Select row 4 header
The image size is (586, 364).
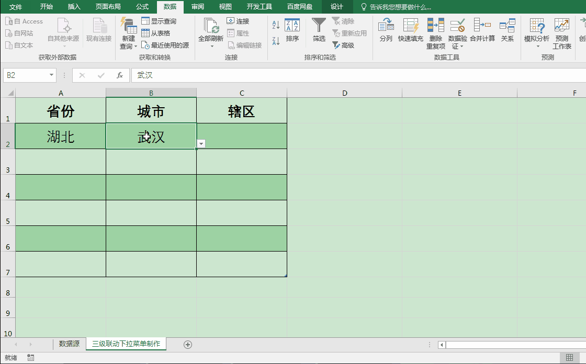click(8, 187)
